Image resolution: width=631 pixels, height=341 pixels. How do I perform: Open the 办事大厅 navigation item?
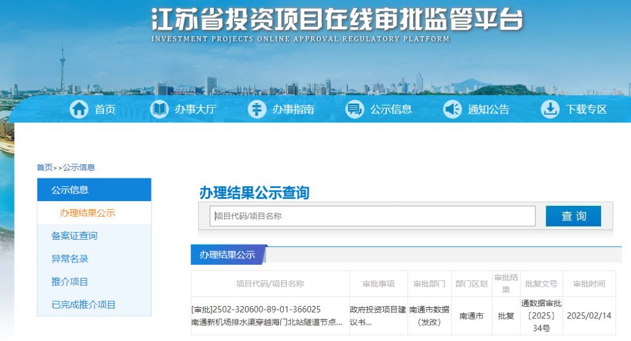(x=196, y=109)
